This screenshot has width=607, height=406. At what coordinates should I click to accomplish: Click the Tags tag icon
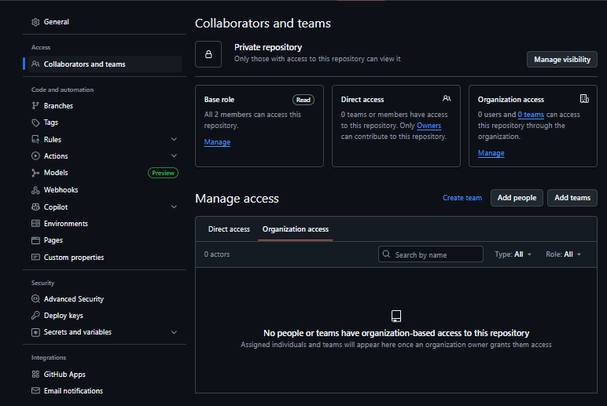tap(35, 123)
